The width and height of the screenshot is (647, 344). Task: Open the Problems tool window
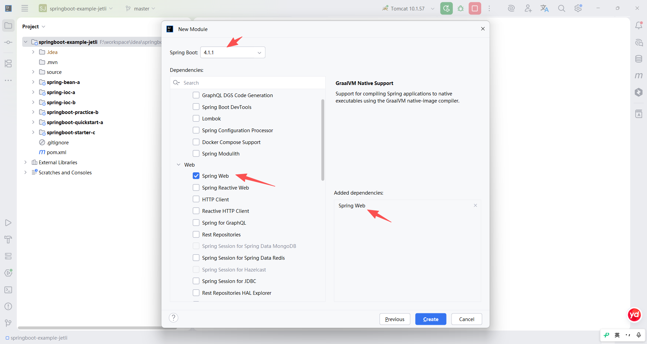point(8,306)
